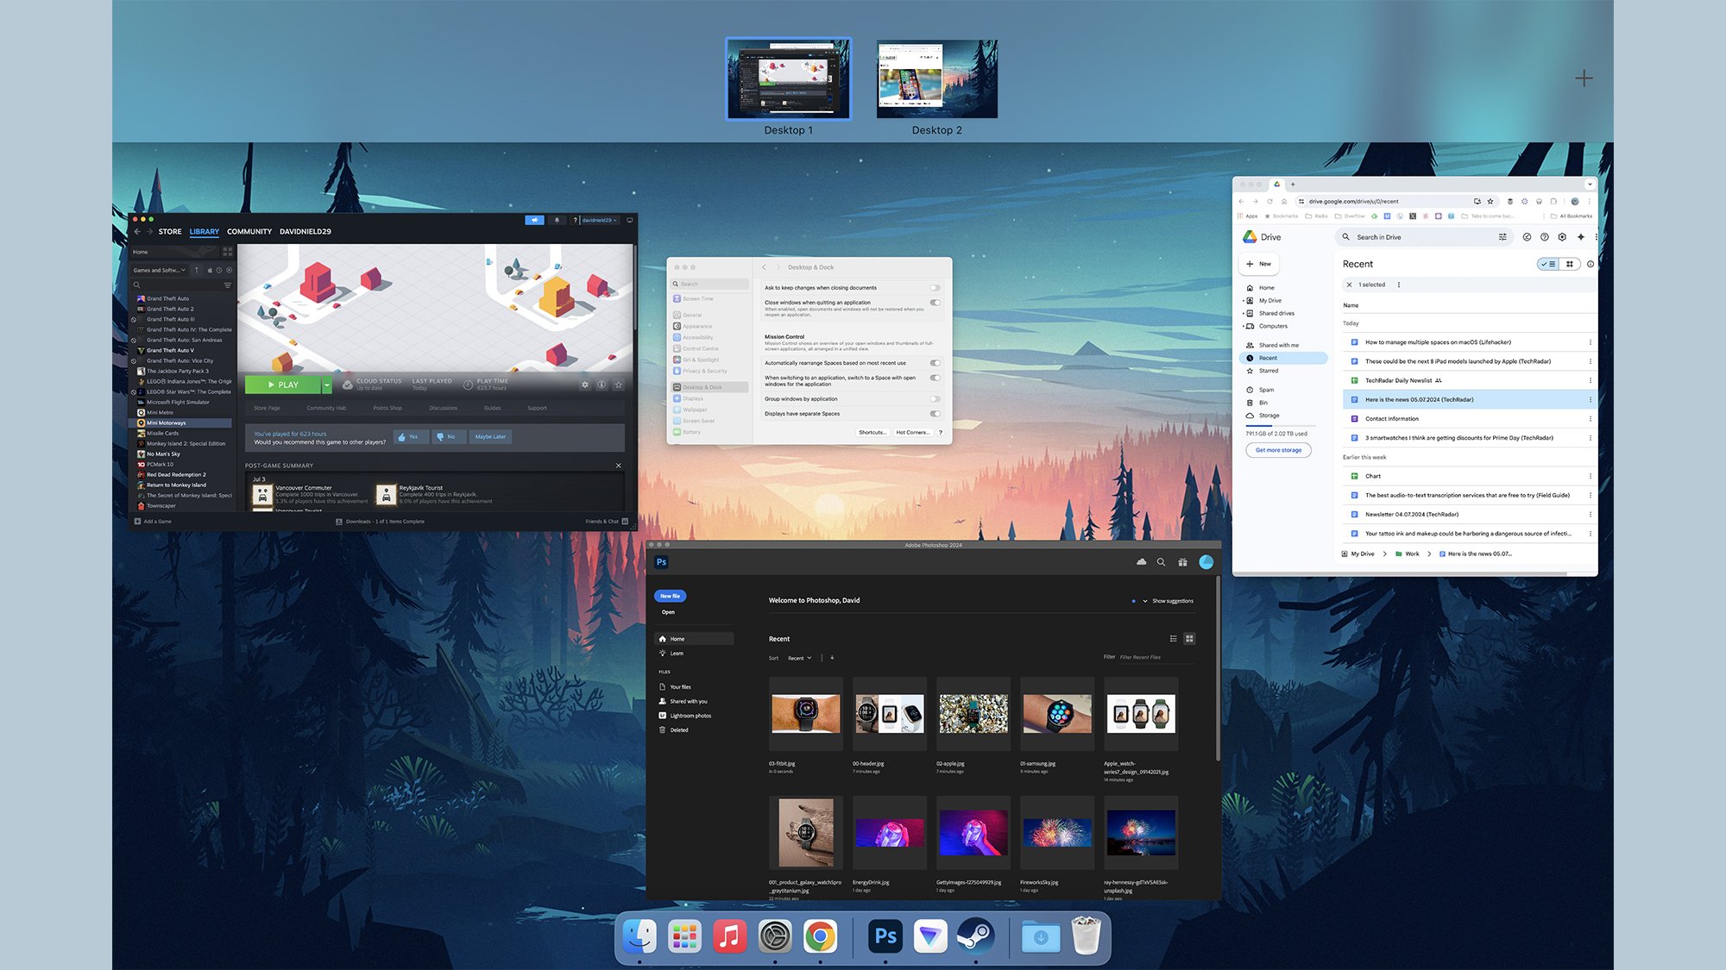Click the dropdown arrow next to Steam's Play button
Image resolution: width=1726 pixels, height=970 pixels.
(326, 385)
